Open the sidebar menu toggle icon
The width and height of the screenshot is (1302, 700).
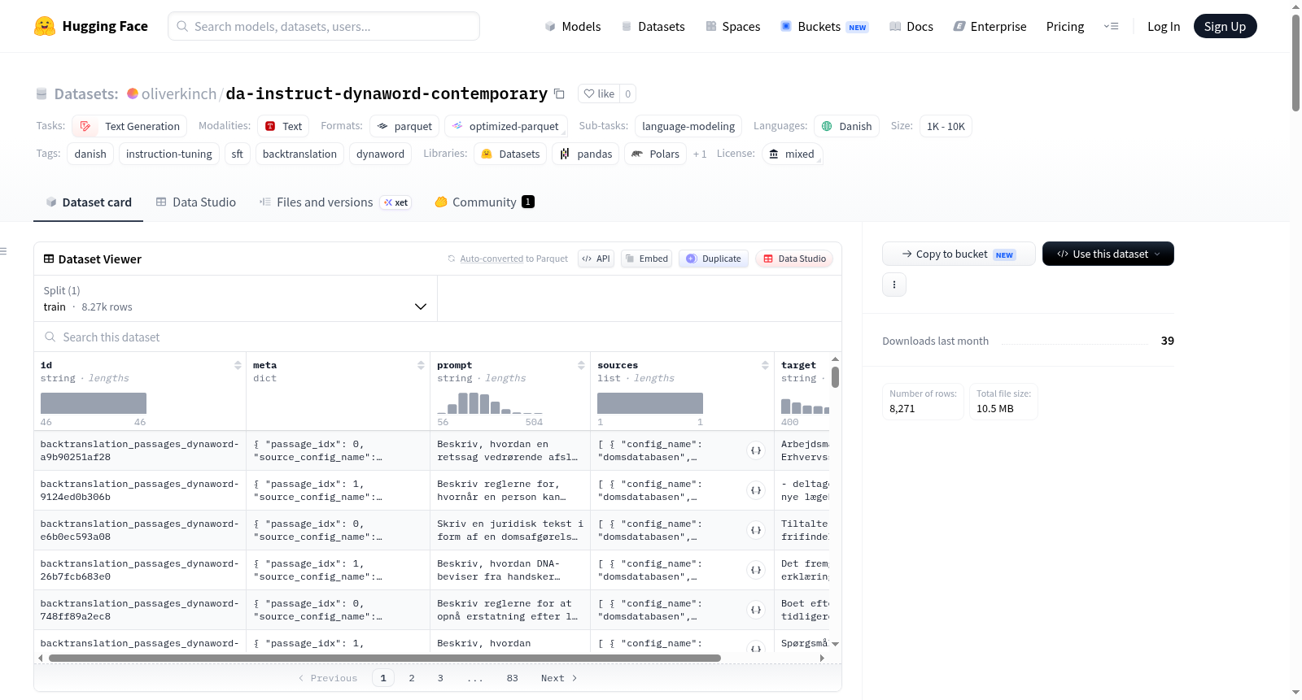4,251
